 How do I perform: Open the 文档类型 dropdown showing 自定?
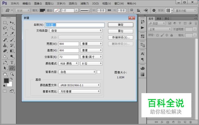click(x=76, y=31)
